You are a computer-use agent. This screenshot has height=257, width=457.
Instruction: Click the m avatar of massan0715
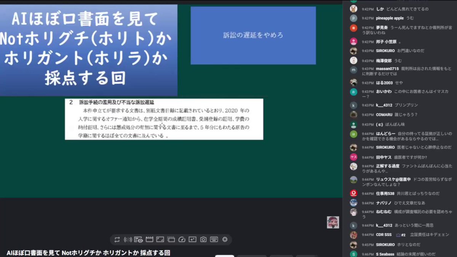click(353, 69)
